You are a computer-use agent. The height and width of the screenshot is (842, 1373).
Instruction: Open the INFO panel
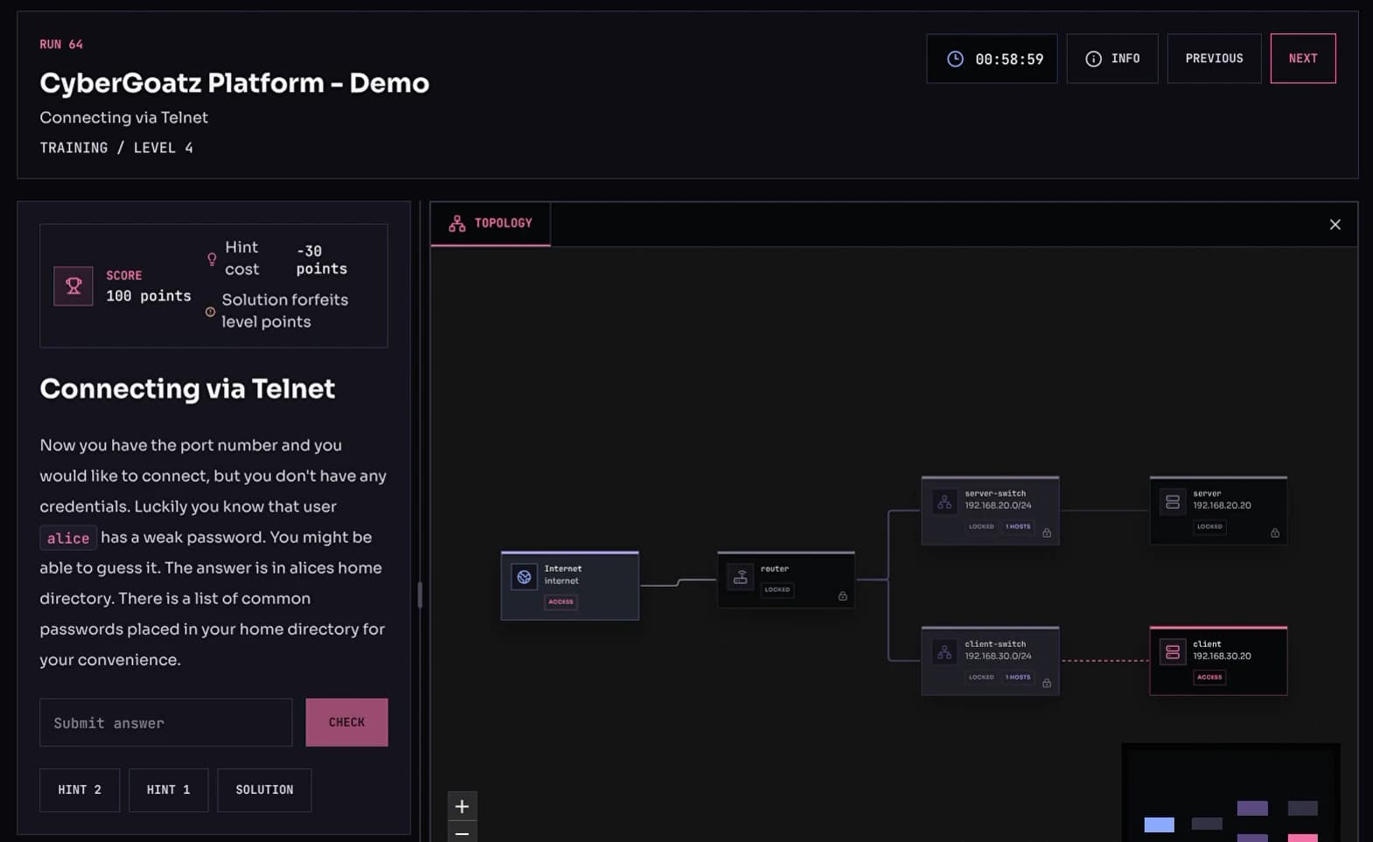(x=1112, y=59)
